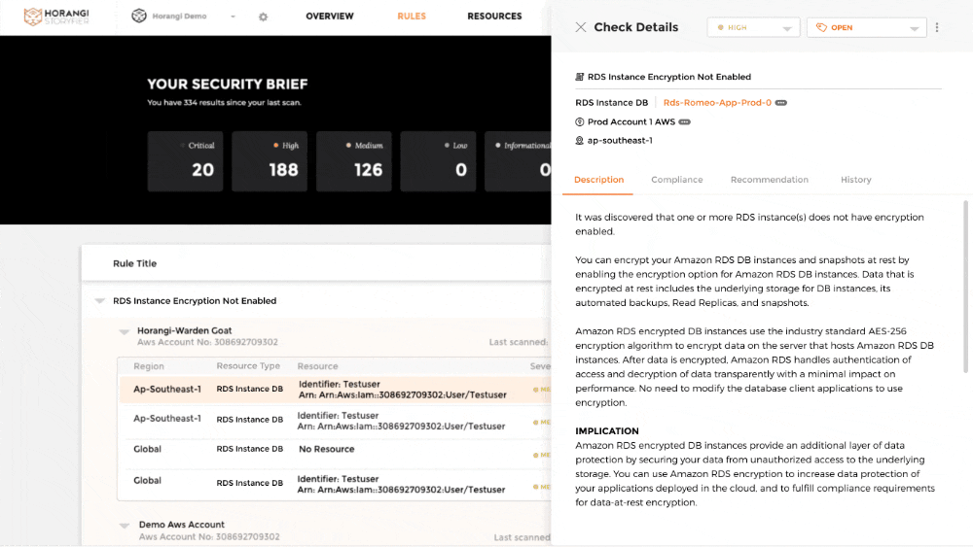Click the rule icon beside RDS Instance Encryption title
Viewport: 973px width, 547px height.
(580, 77)
